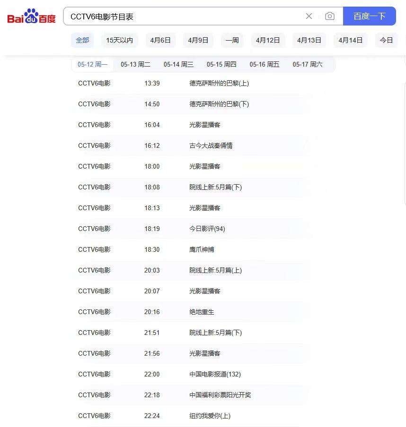Switch to the 05-14 周三 schedule tab
406x427 pixels.
point(178,65)
